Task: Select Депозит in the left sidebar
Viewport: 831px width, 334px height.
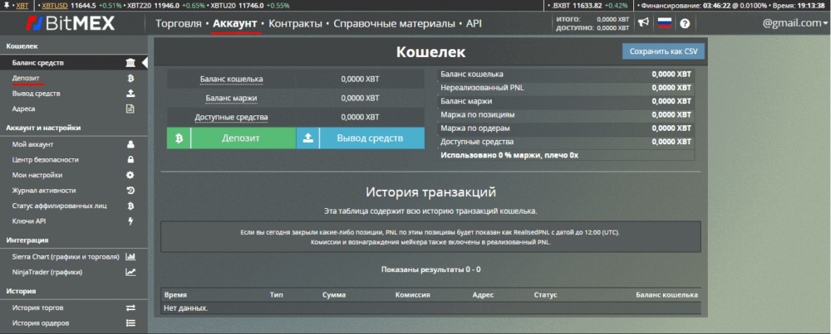Action: (26, 78)
